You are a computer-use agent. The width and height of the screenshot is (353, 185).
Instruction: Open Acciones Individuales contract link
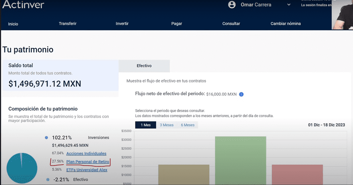click(x=86, y=154)
